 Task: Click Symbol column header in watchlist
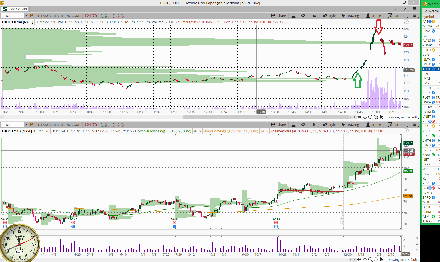click(428, 17)
